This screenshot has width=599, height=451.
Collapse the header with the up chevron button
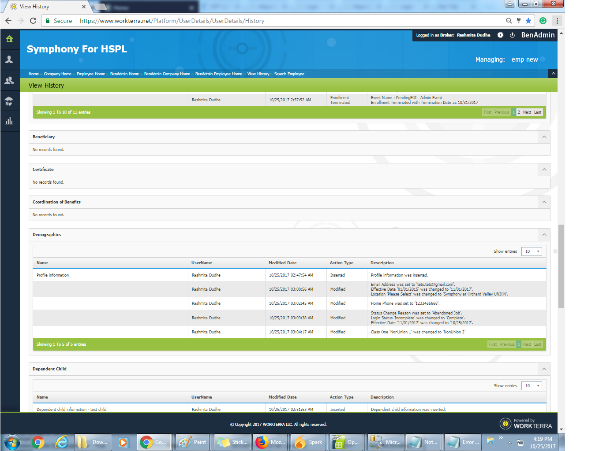pyautogui.click(x=553, y=74)
